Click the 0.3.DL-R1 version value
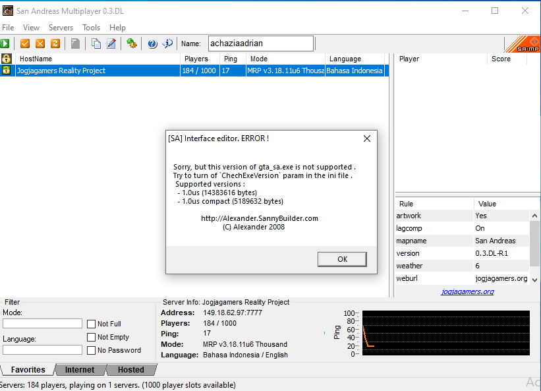 (x=492, y=253)
